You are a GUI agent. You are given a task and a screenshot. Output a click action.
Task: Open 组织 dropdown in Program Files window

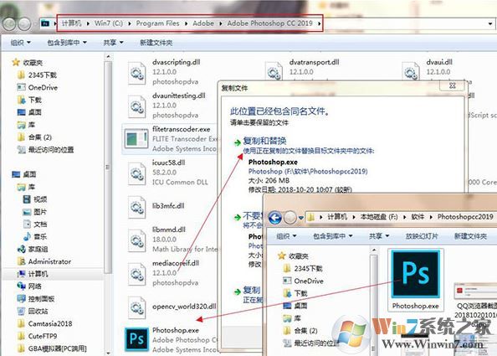tap(21, 43)
